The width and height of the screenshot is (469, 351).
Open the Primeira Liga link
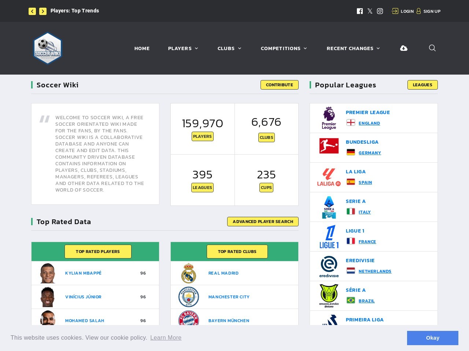pyautogui.click(x=365, y=320)
